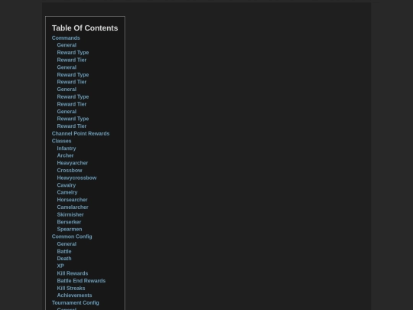Open the Common Config section
This screenshot has width=413, height=310.
tap(72, 237)
